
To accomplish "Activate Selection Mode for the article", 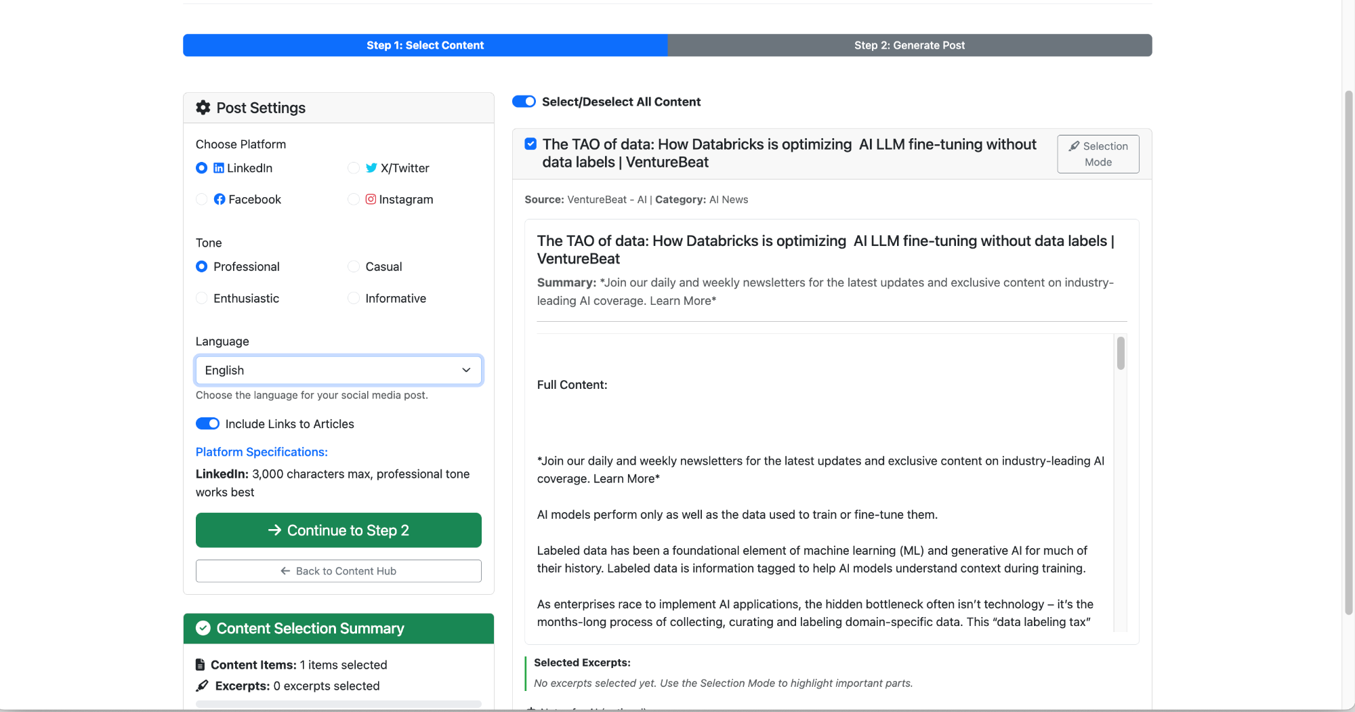I will click(x=1098, y=154).
